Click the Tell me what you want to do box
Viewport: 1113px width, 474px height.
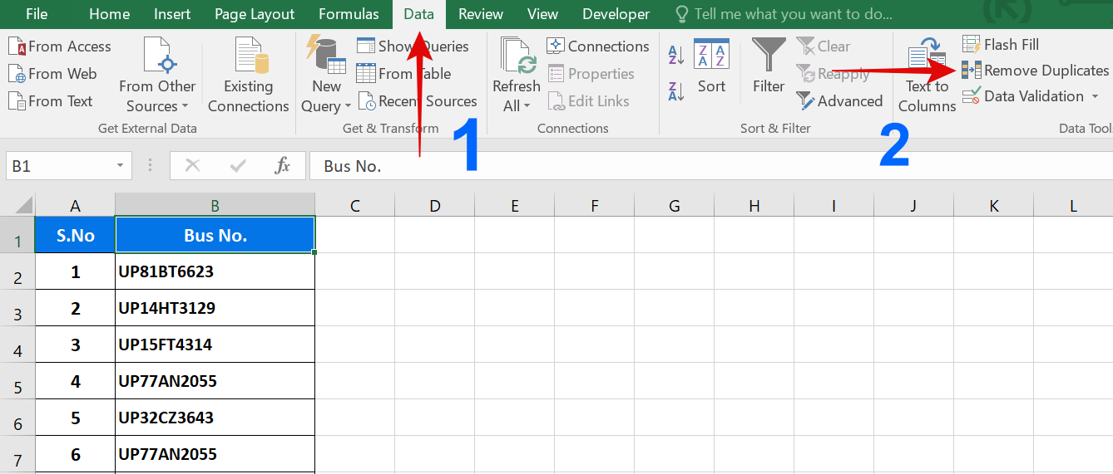point(784,14)
